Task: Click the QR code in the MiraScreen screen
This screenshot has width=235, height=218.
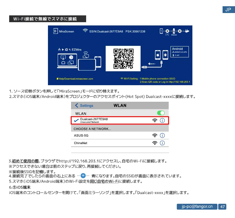Action: coord(123,59)
